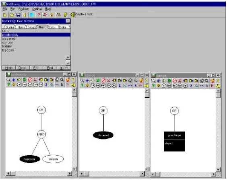
Task: Select the black topocon node
Action: click(30, 159)
